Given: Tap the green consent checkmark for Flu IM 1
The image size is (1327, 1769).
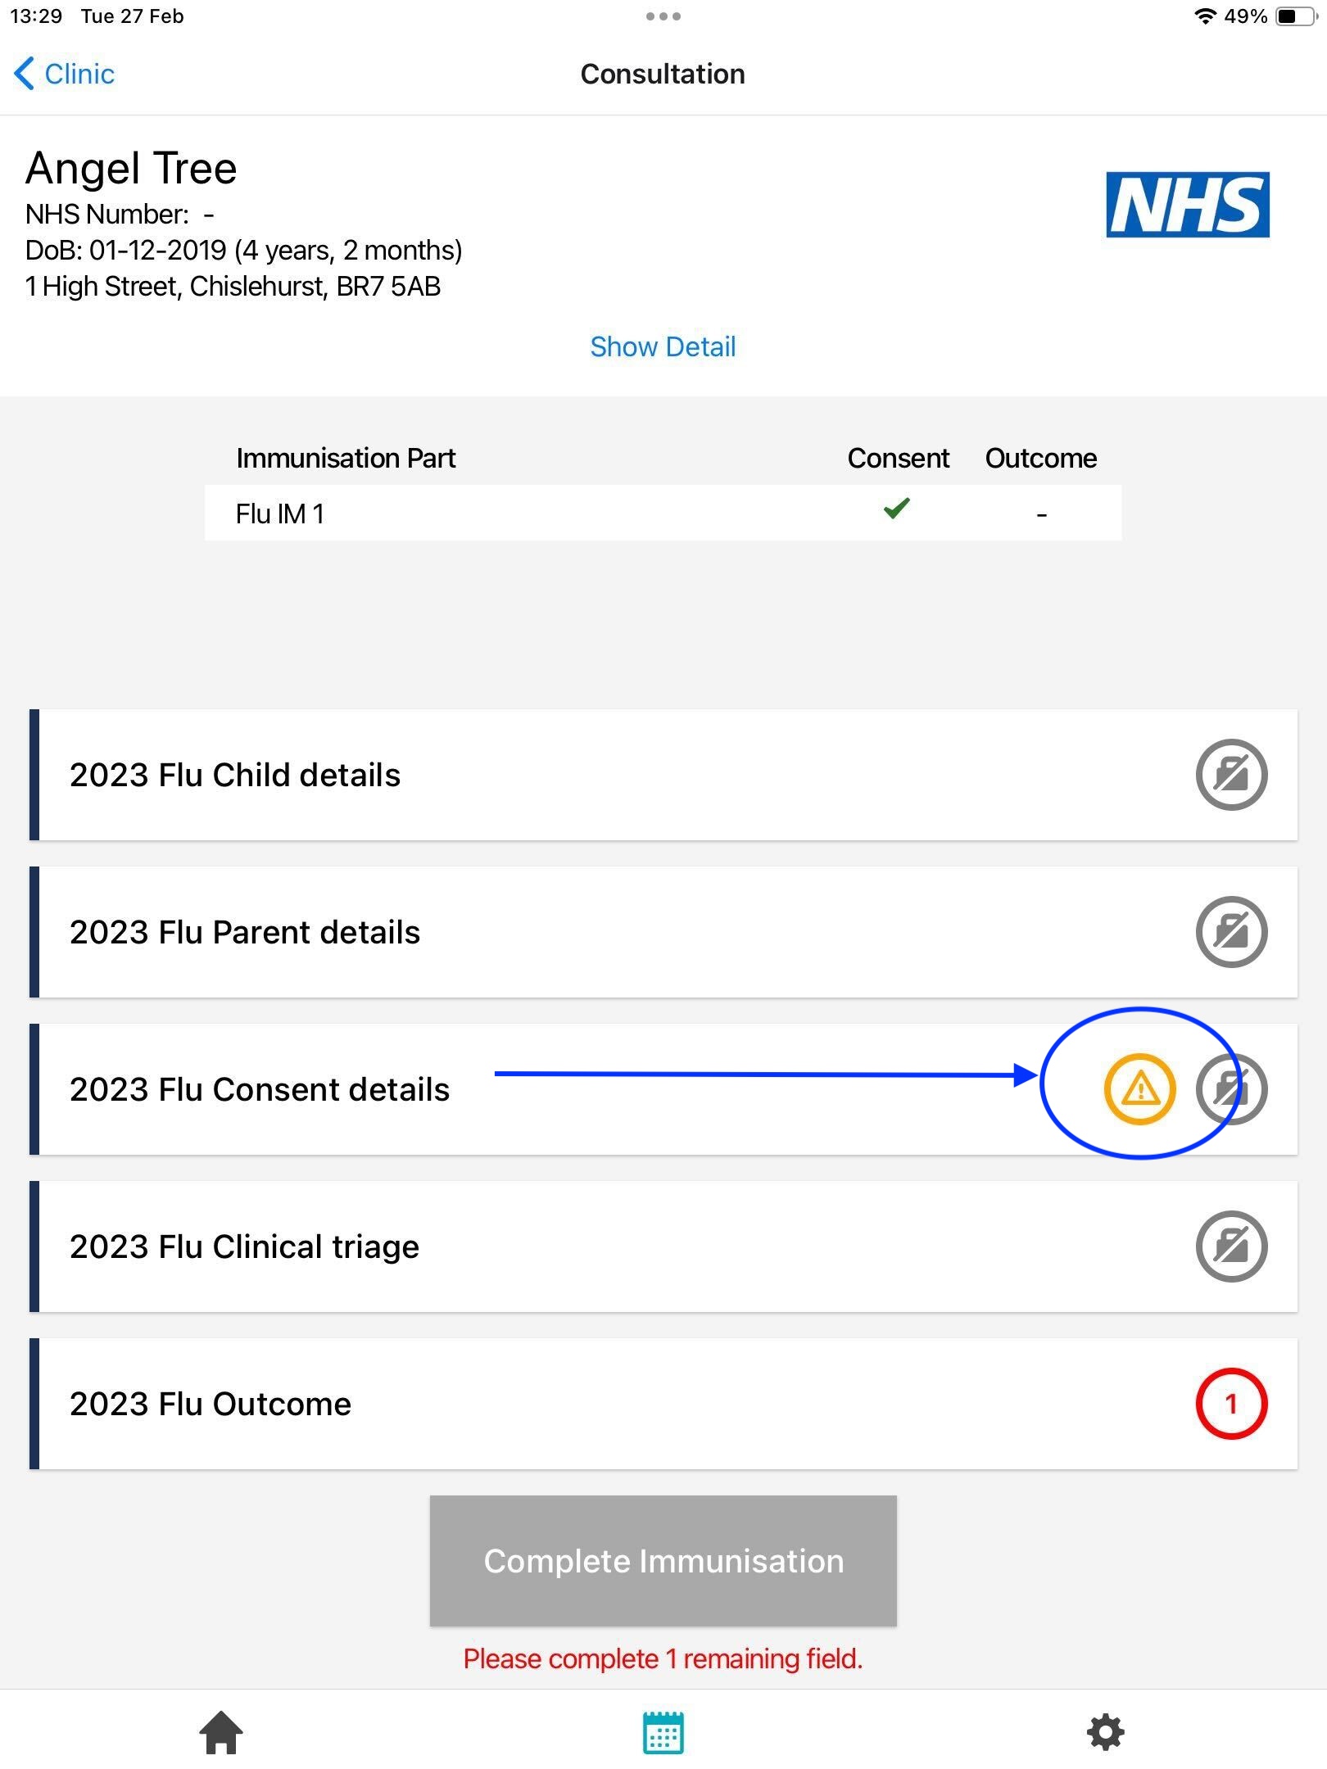Looking at the screenshot, I should 897,509.
